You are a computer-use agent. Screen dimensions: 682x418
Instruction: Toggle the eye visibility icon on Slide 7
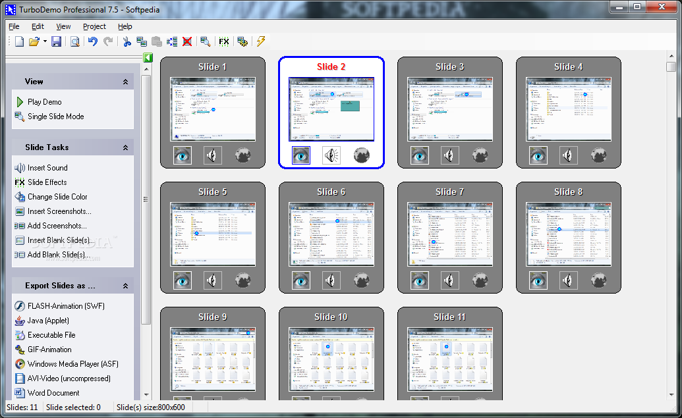pos(419,280)
